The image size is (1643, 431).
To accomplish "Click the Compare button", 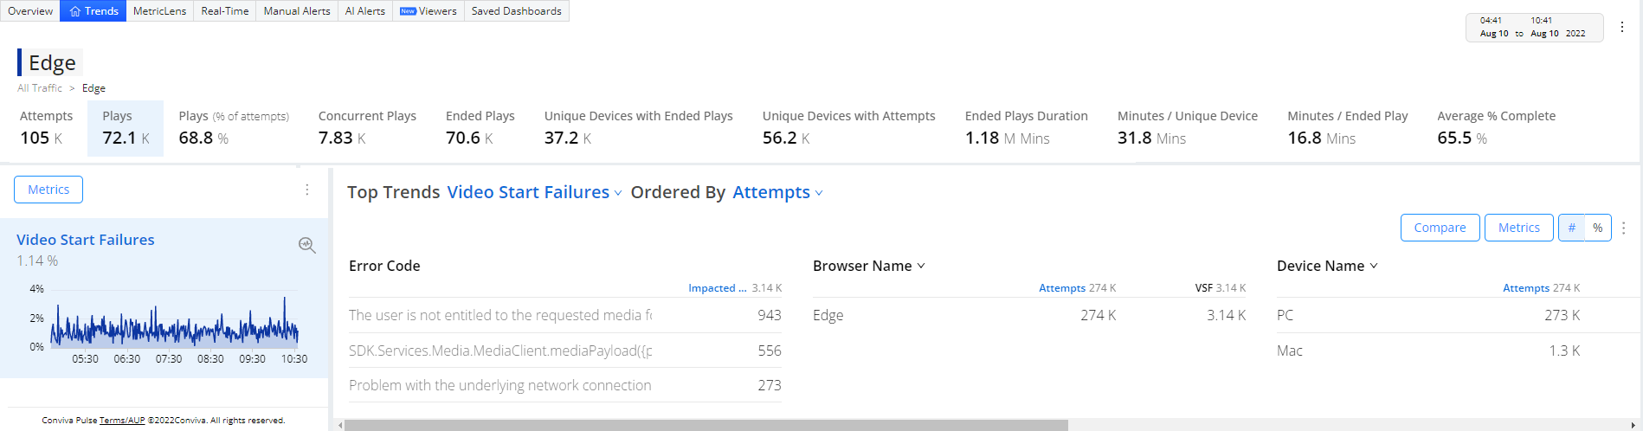I will (1440, 228).
